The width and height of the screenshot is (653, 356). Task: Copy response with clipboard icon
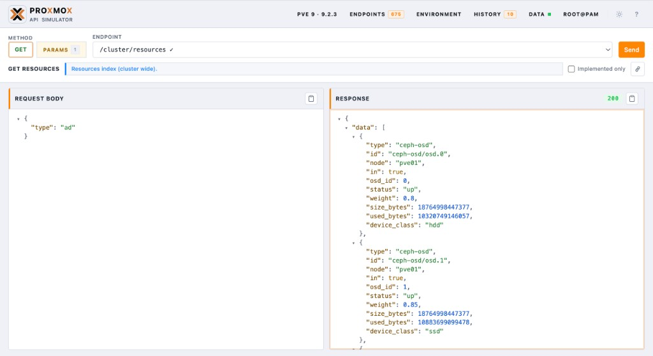tap(632, 99)
